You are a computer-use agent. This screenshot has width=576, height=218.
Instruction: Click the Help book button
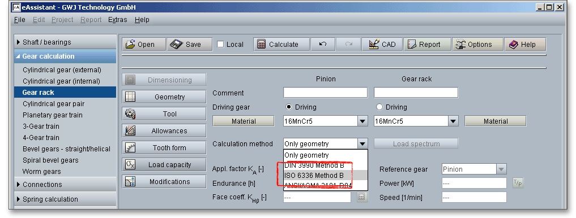pos(525,44)
